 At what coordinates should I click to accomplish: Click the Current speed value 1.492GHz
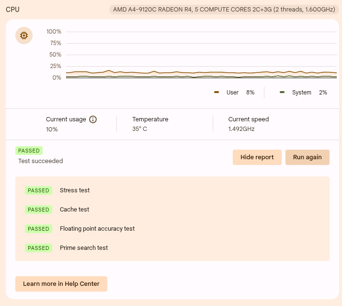(241, 129)
